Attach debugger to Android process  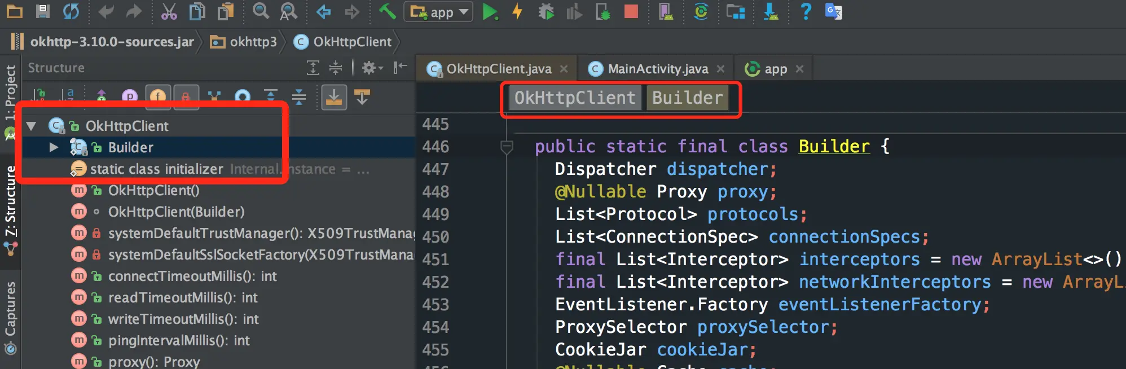[603, 11]
